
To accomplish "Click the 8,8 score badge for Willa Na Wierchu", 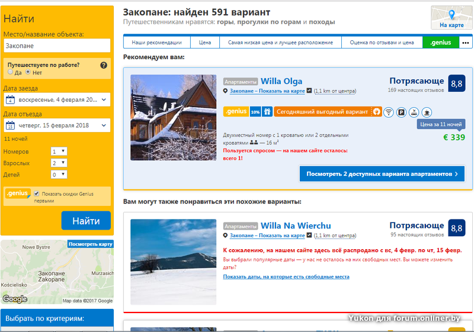I will click(456, 228).
